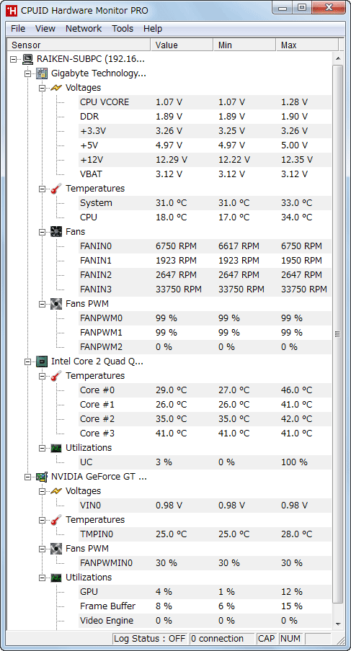Open the Tools menu
This screenshot has width=351, height=651.
(x=123, y=29)
